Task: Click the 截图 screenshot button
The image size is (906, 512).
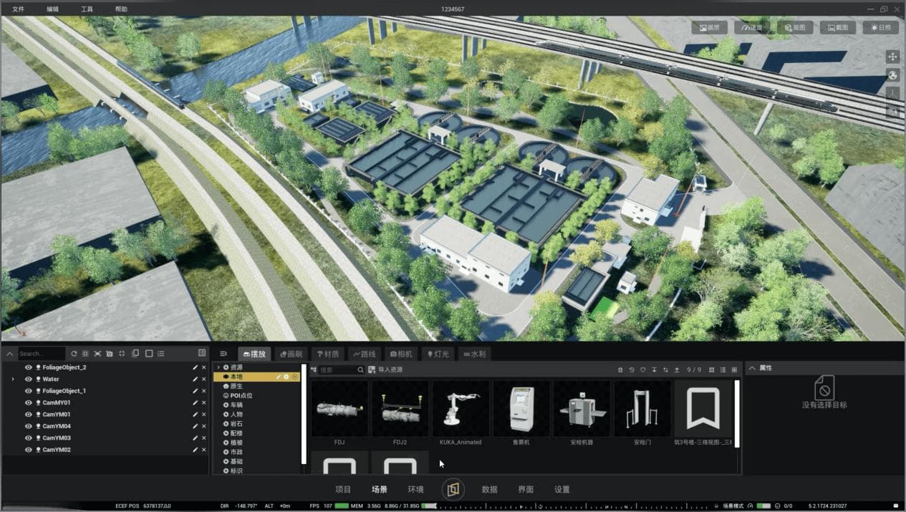Action: (838, 27)
